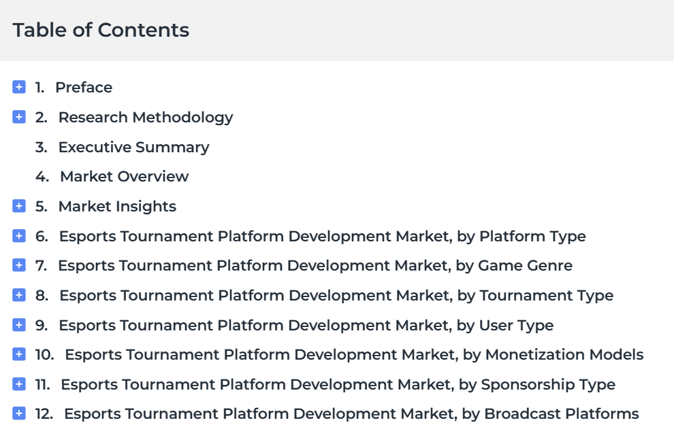Expand Market Insights plus icon
Image resolution: width=674 pixels, height=429 pixels.
(19, 206)
